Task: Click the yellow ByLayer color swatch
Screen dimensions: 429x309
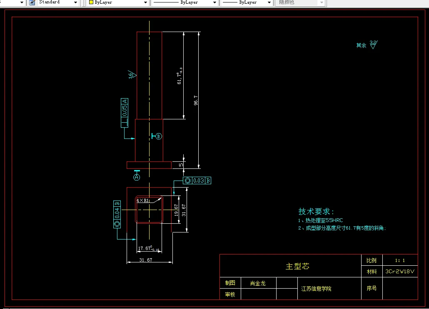Action: [91, 2]
